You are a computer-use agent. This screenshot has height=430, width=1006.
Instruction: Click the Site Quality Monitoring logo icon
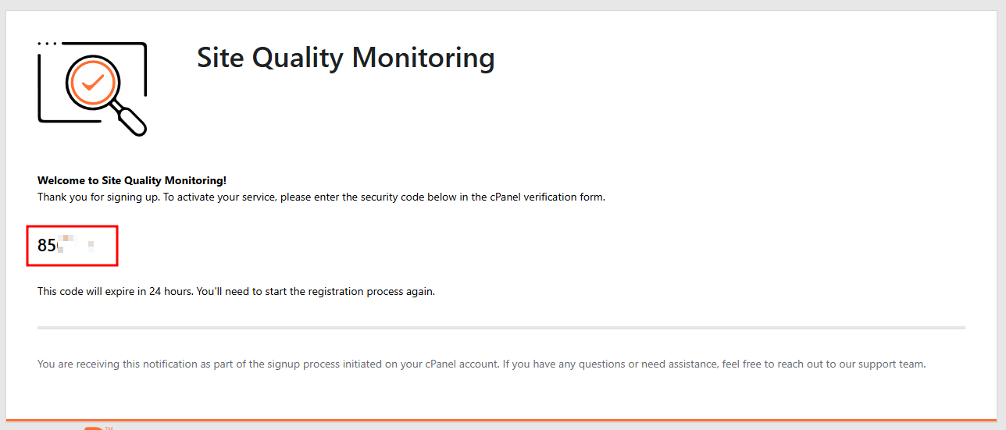pos(92,88)
